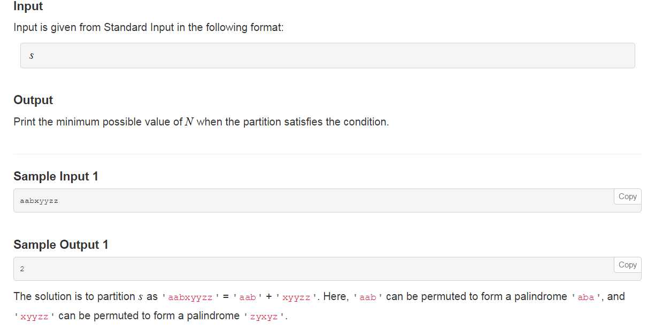Viewport: 655px width, 331px height.
Task: Select the Input section heading
Action: click(28, 6)
